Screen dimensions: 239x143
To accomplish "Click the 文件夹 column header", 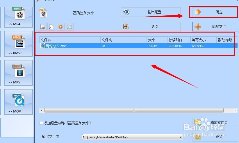I will pos(124,40).
